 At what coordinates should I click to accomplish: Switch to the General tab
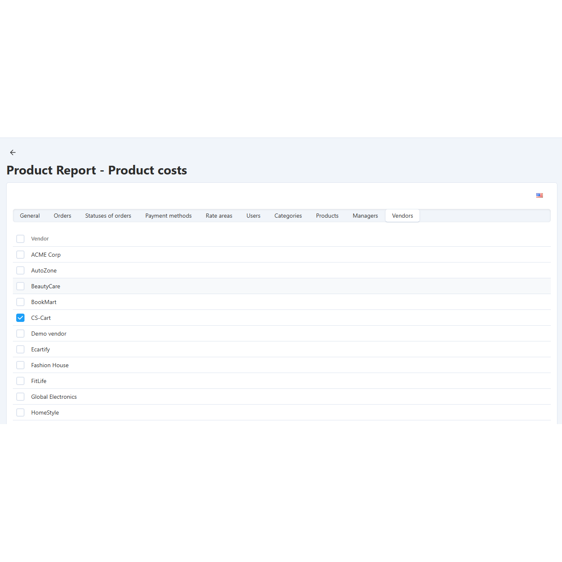[x=30, y=216]
